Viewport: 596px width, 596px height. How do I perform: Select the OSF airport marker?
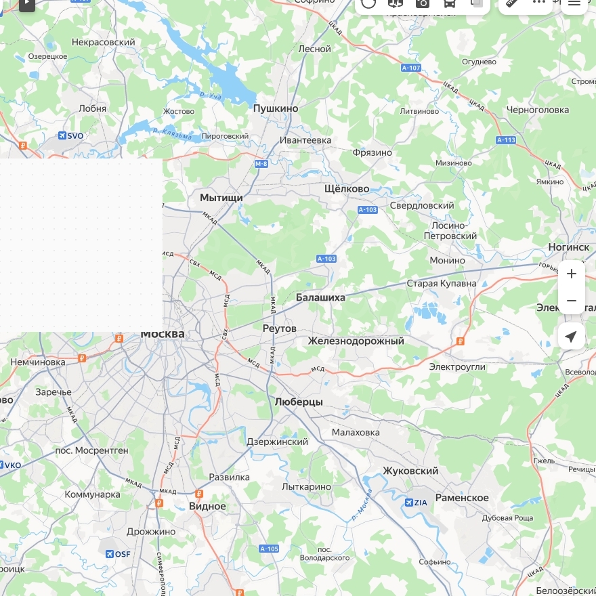[x=118, y=554]
